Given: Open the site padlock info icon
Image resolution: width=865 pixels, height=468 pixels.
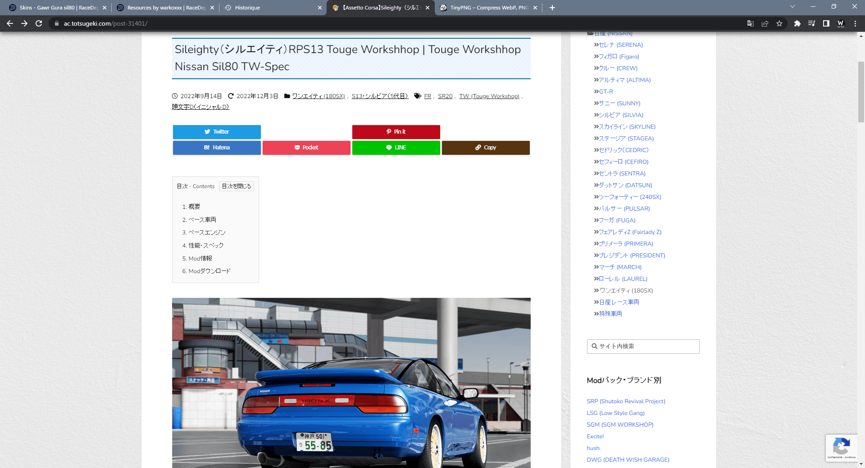Looking at the screenshot, I should [x=56, y=23].
